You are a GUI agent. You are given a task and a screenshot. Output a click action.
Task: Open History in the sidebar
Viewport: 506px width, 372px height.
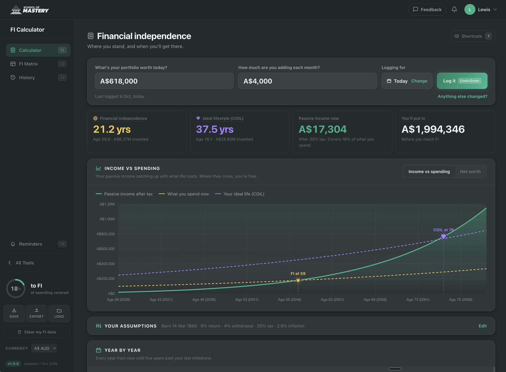coord(38,78)
